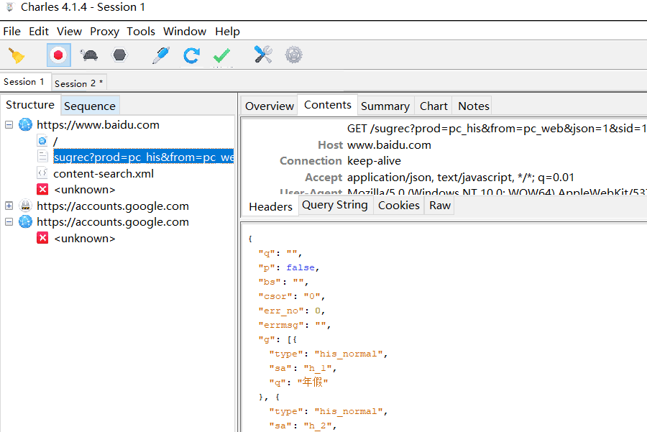647x432 pixels.
Task: Click the "sa": "h_1" JSON line
Action: point(303,368)
